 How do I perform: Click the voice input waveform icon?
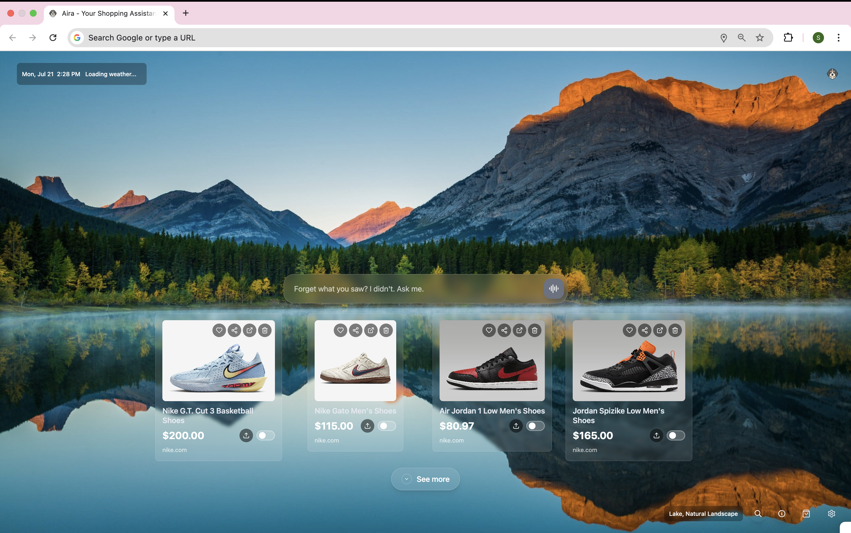coord(553,289)
